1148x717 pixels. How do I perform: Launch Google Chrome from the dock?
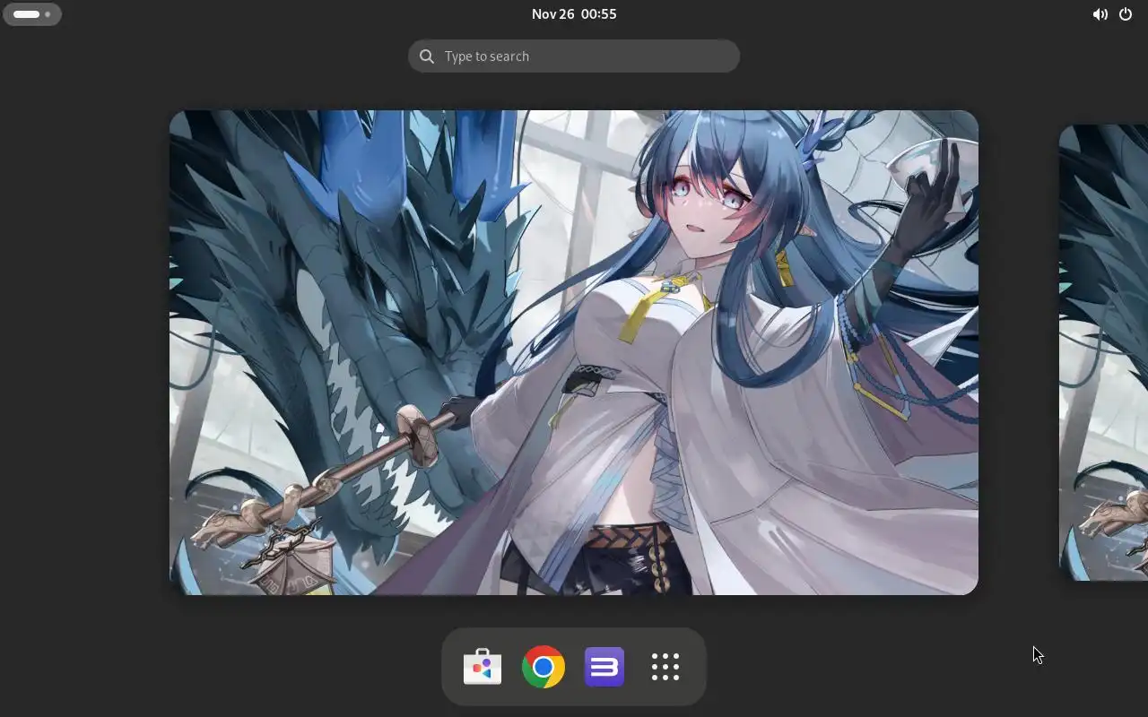click(x=544, y=667)
